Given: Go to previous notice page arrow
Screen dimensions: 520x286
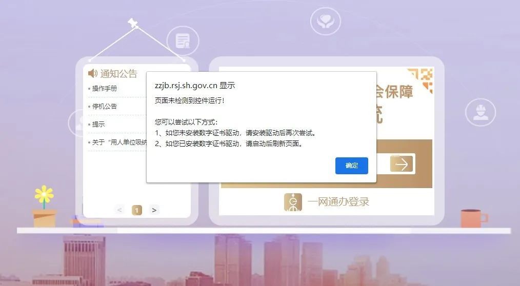Looking at the screenshot, I should click(x=119, y=210).
